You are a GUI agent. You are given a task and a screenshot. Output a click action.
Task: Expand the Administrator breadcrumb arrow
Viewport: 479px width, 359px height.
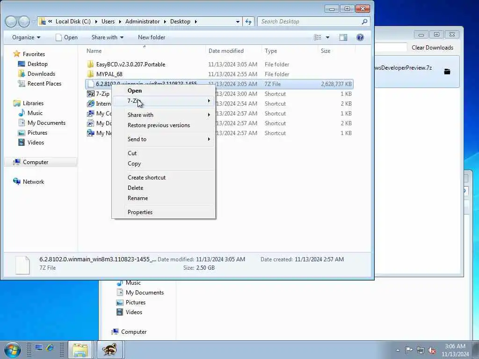165,22
